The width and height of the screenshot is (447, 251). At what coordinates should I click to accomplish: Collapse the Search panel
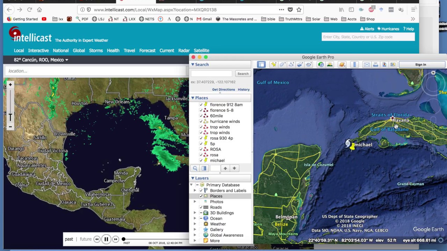tap(192, 64)
